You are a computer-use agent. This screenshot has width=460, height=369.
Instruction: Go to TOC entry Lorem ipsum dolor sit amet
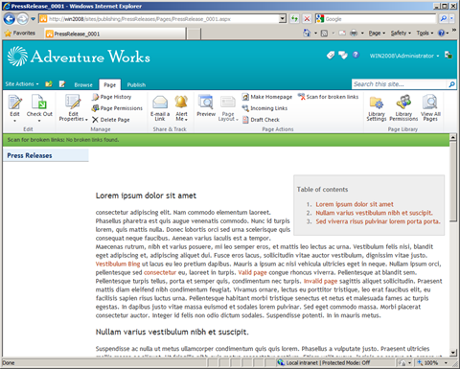coord(355,204)
